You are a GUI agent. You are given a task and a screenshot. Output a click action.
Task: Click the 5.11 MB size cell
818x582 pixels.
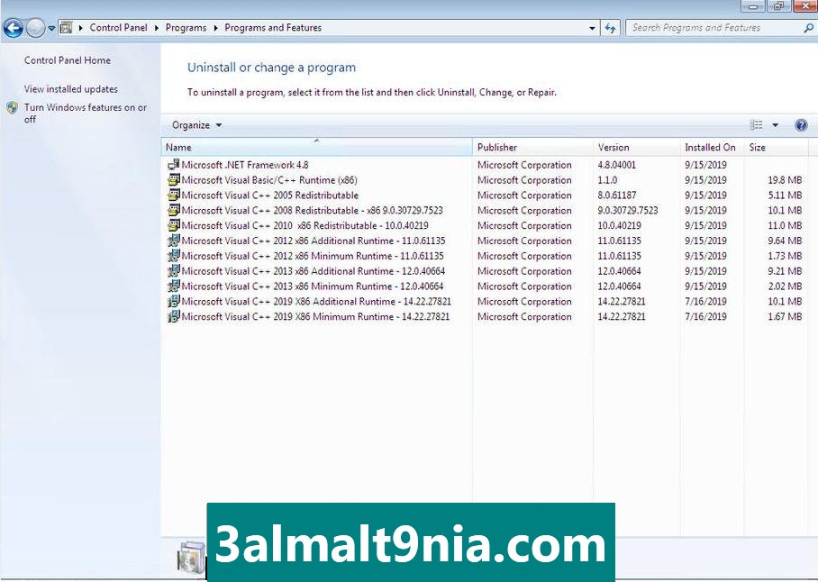(785, 195)
